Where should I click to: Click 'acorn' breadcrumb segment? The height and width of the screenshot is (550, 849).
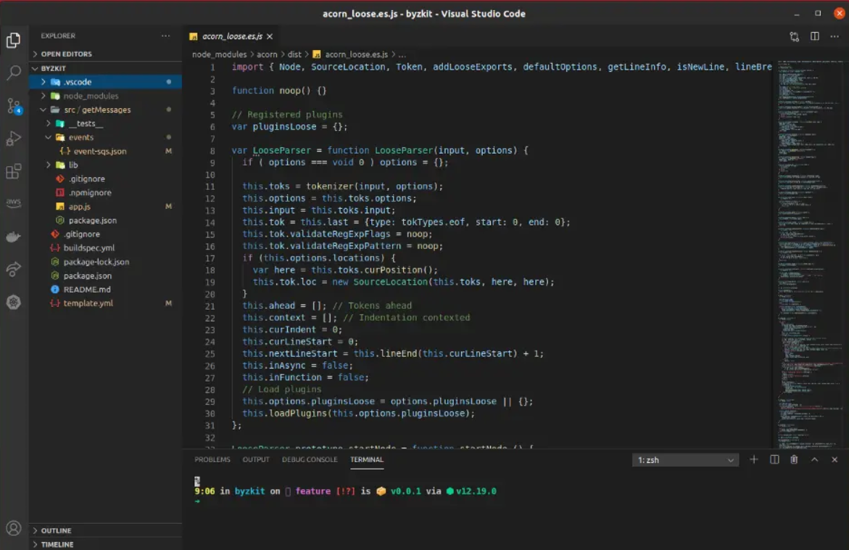coord(266,54)
